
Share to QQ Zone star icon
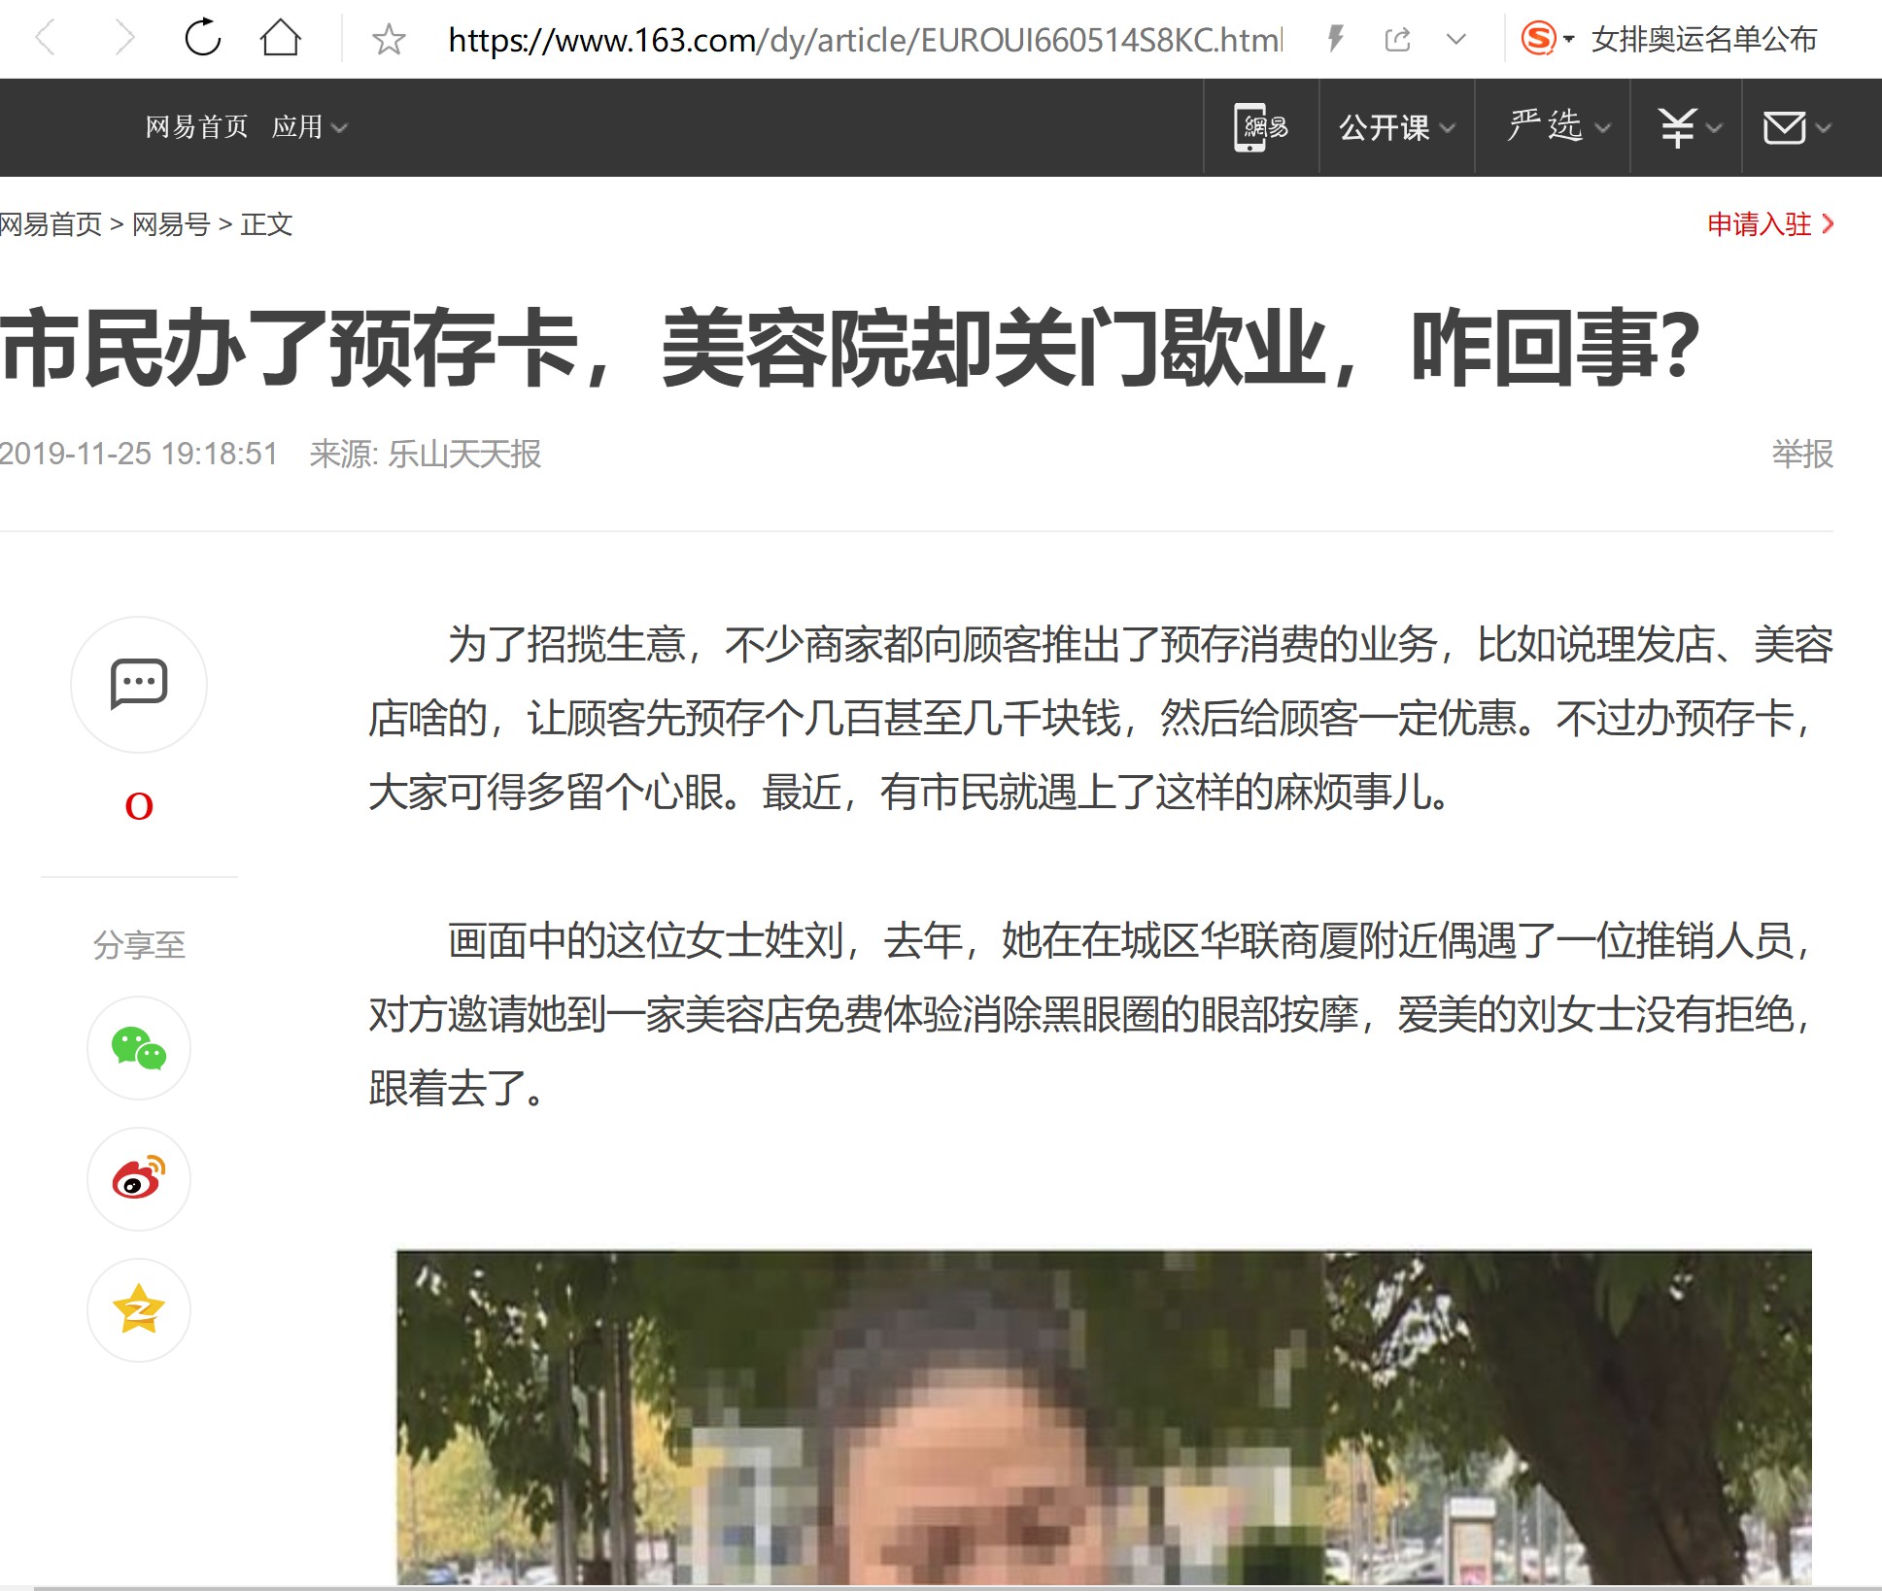click(x=139, y=1309)
